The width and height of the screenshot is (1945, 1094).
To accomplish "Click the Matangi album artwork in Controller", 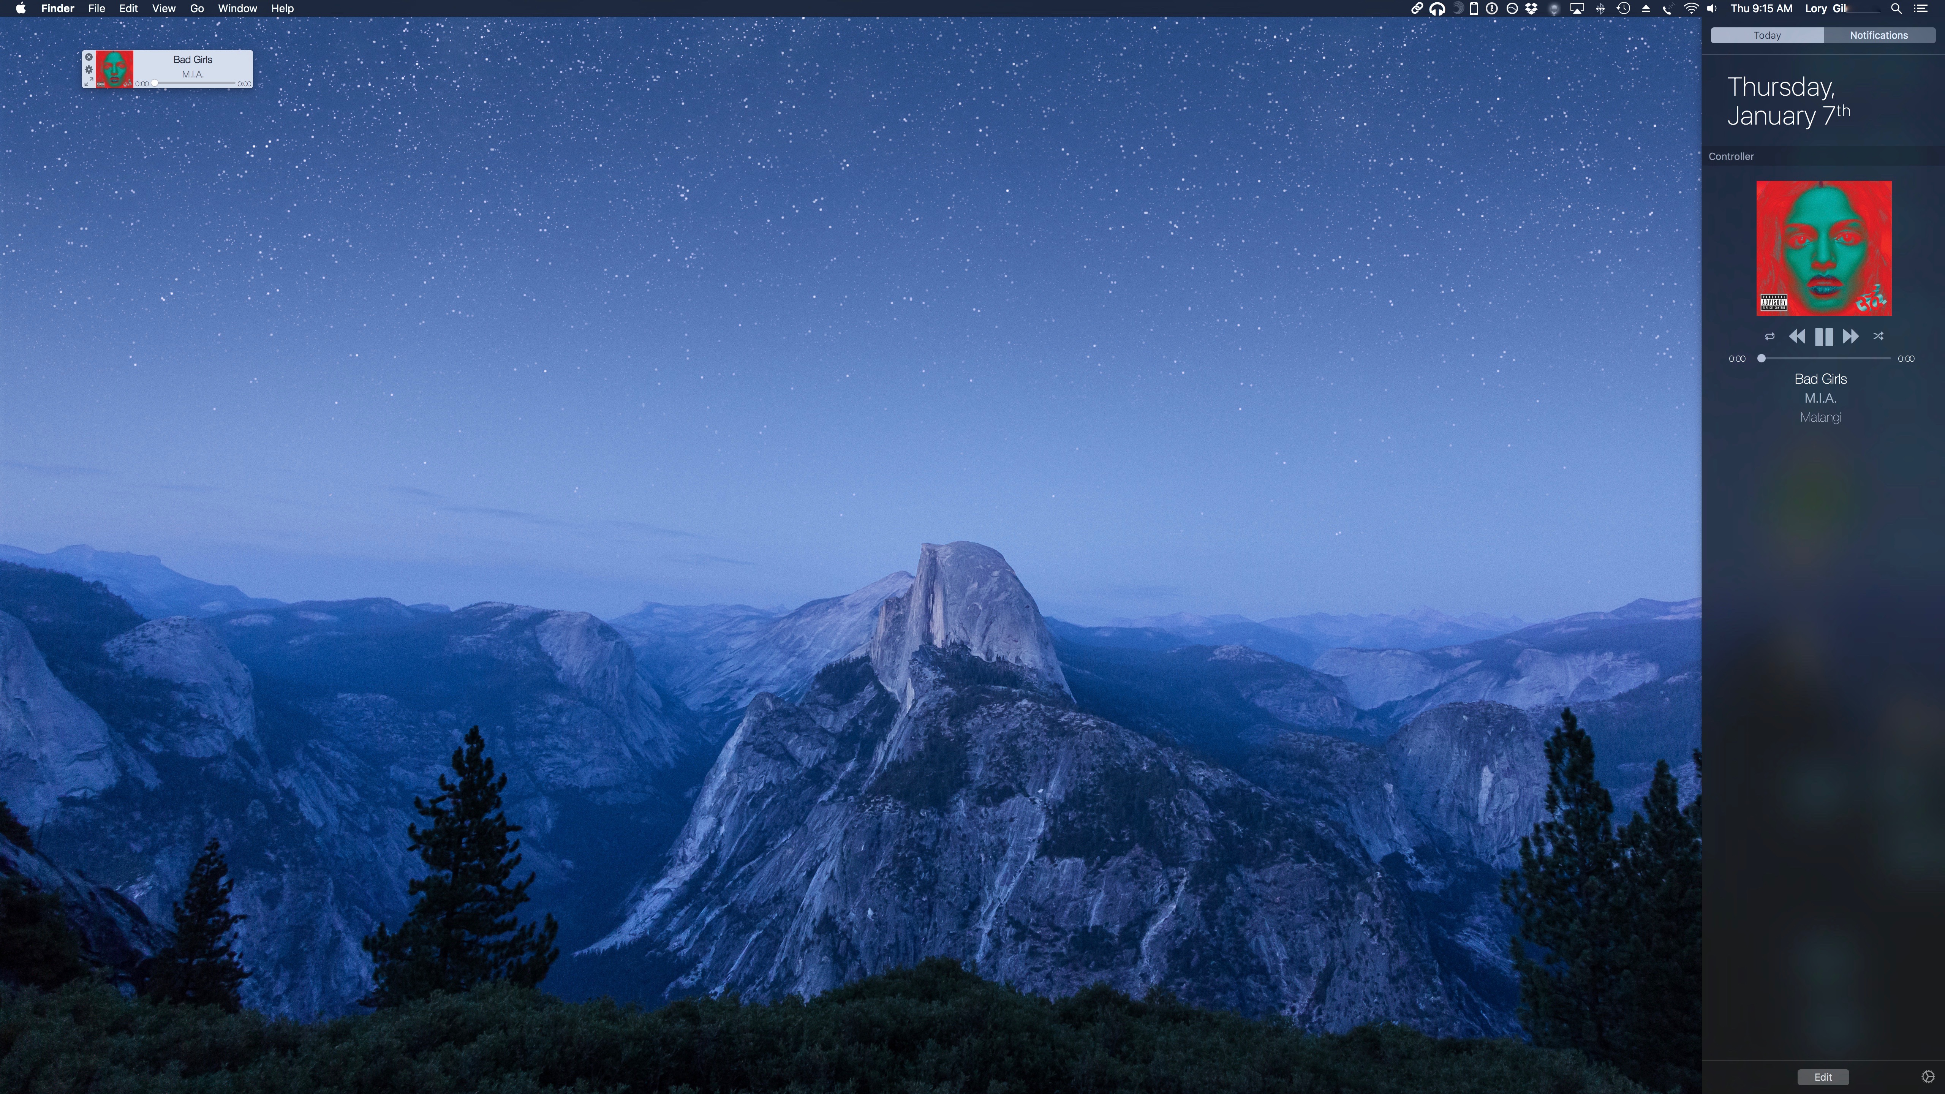I will pyautogui.click(x=1823, y=248).
